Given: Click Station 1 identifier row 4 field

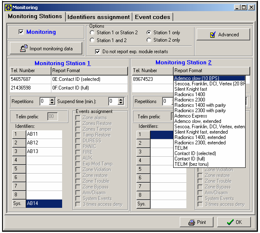Looking at the screenshot, I should [44, 160].
